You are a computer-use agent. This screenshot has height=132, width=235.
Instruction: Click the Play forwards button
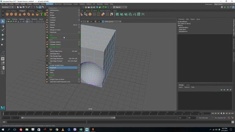(224, 113)
